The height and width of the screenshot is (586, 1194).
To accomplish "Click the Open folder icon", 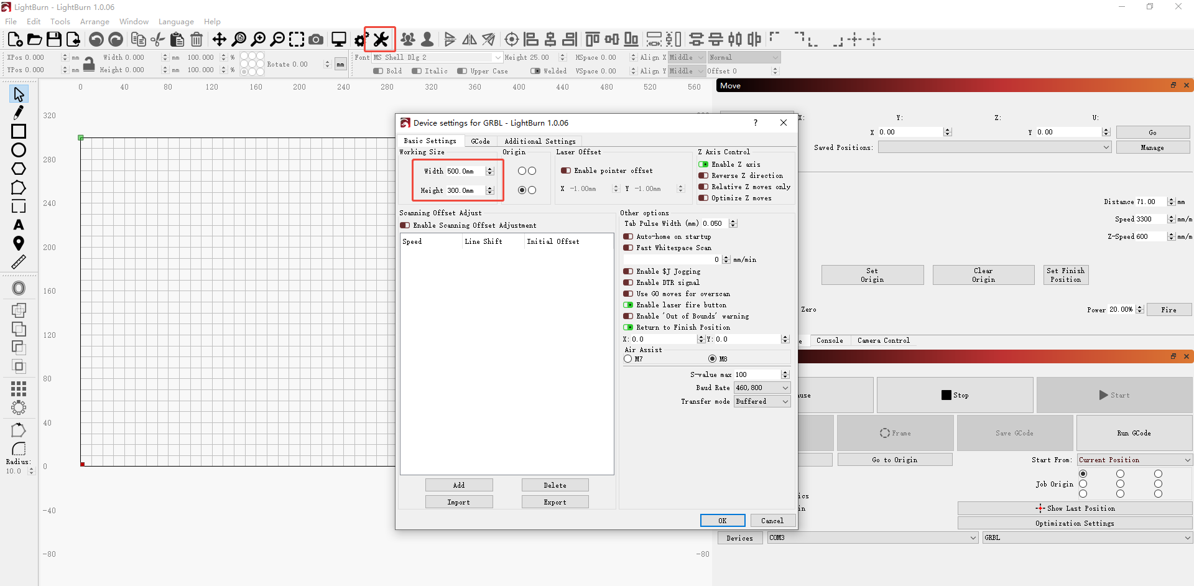I will (x=35, y=39).
